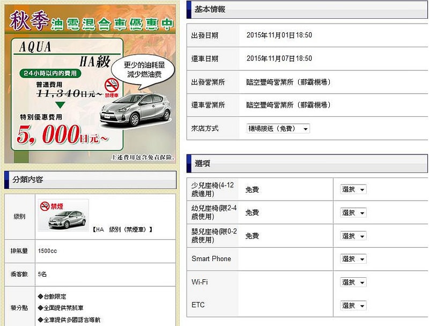Open the 選擇 dropdown for 少兒座椅
Image resolution: width=429 pixels, height=326 pixels.
point(352,189)
